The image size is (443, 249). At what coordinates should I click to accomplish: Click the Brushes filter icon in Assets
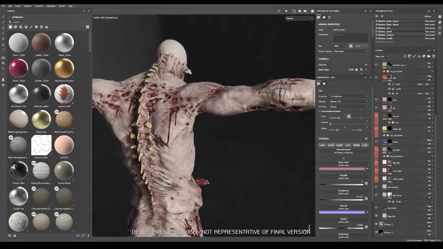point(31,27)
